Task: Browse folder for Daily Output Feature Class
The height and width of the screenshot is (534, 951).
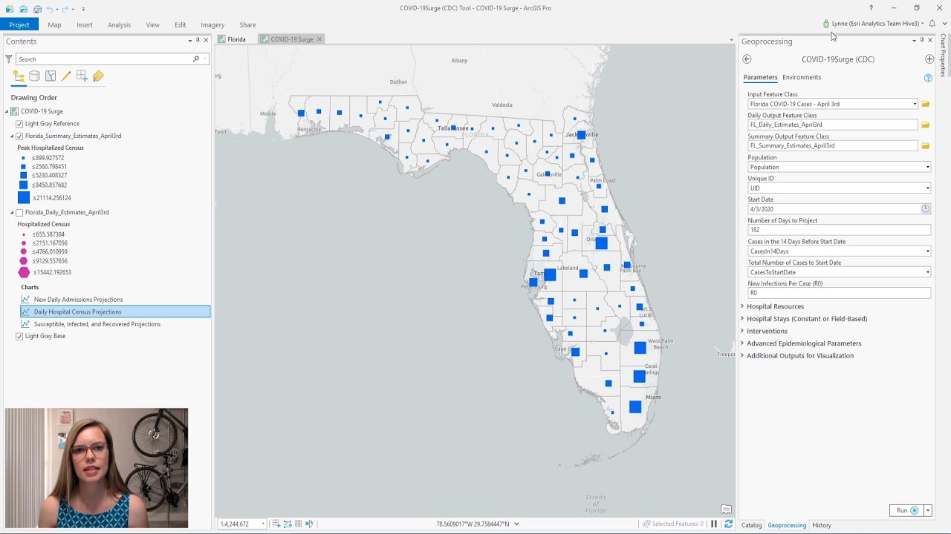Action: point(926,125)
